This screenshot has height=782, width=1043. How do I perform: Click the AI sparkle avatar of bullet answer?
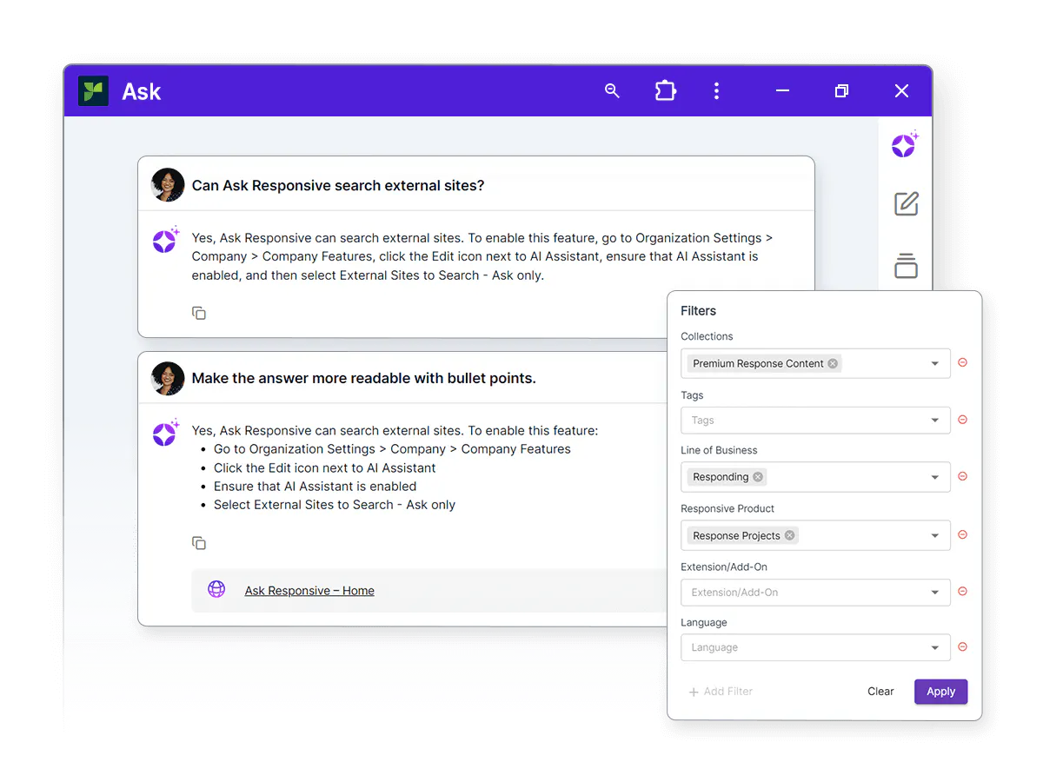(x=166, y=433)
